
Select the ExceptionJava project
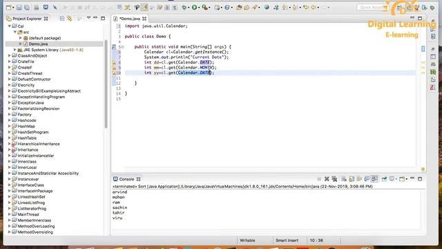30,103
